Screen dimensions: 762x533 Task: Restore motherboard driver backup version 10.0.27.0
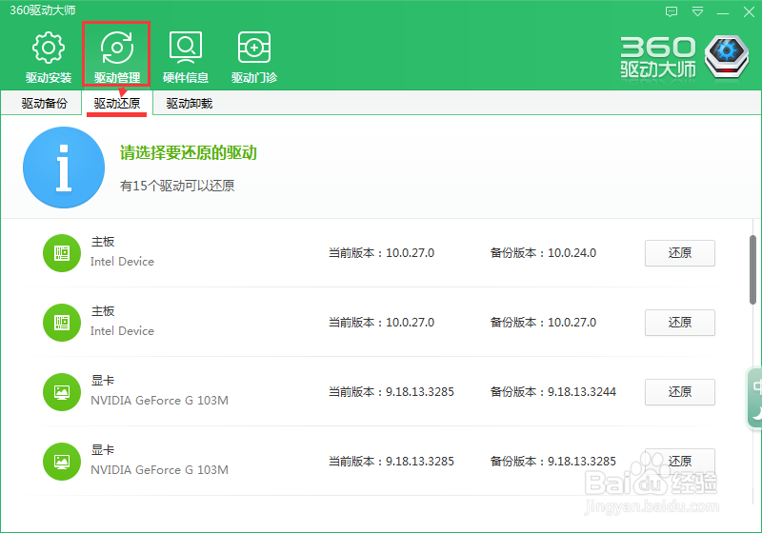point(679,323)
